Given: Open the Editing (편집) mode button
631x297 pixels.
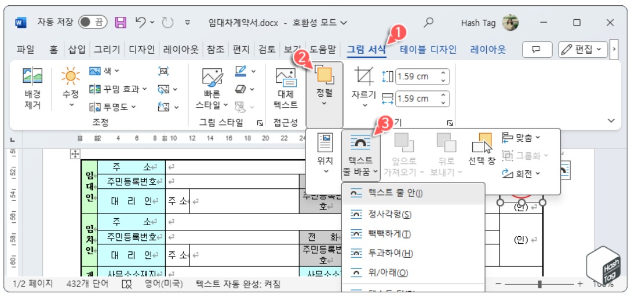Looking at the screenshot, I should (583, 50).
